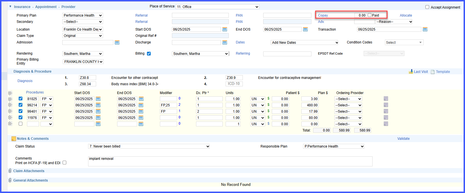Open the Secondary plan dropdown
This screenshot has width=465, height=193.
pyautogui.click(x=83, y=22)
